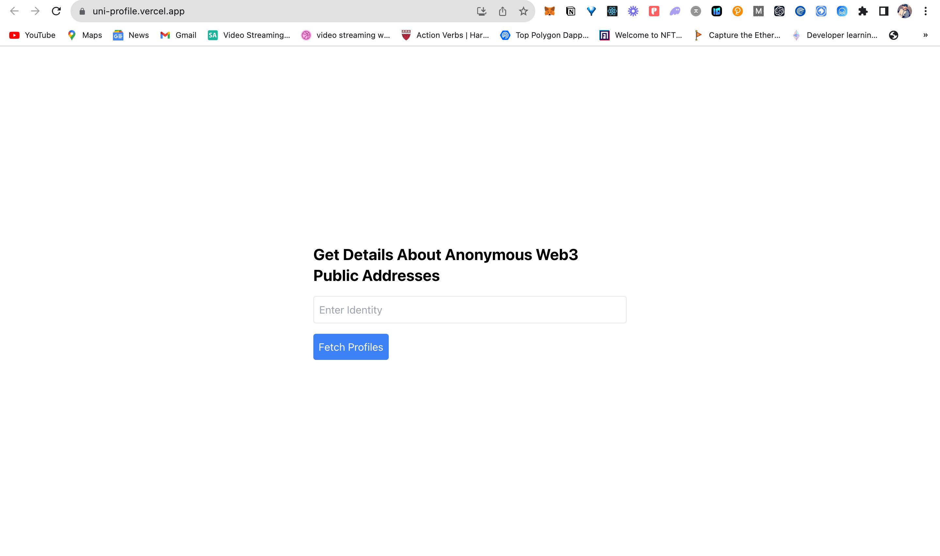
Task: Select the Phantom wallet icon
Action: click(x=675, y=11)
